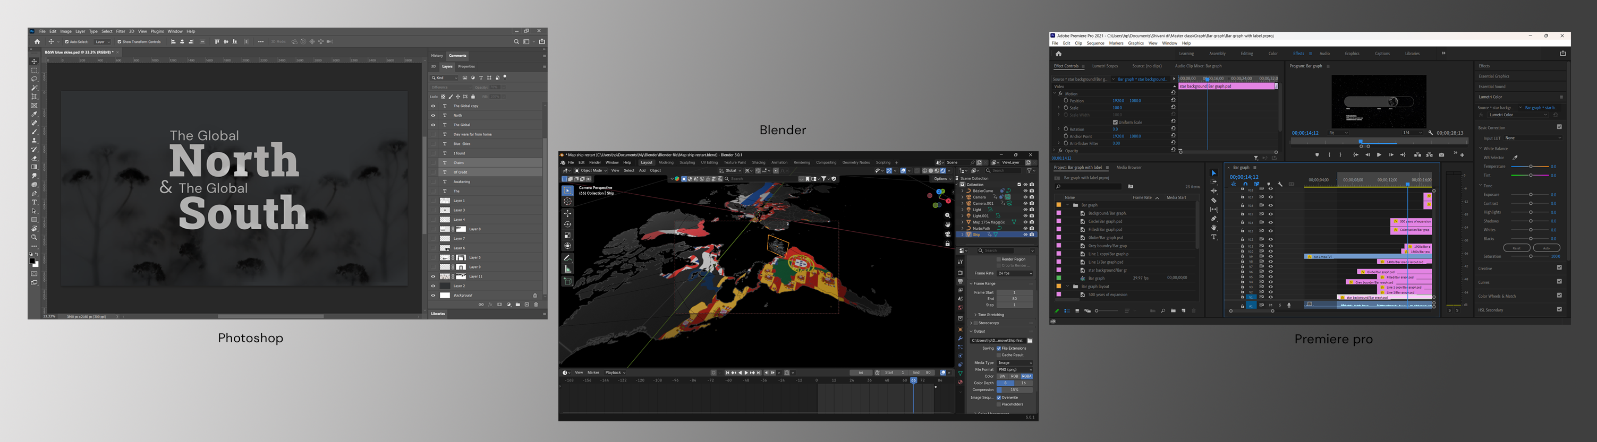
Task: Select Blender's Move tool
Action: click(x=567, y=213)
